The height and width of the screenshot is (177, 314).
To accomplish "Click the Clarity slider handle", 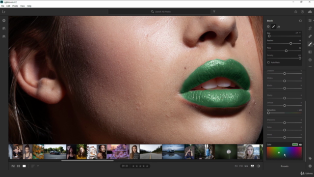I will (x=285, y=98).
